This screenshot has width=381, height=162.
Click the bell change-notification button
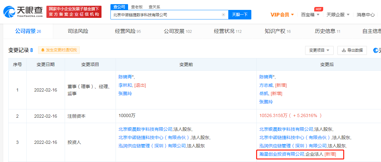pos(59,50)
